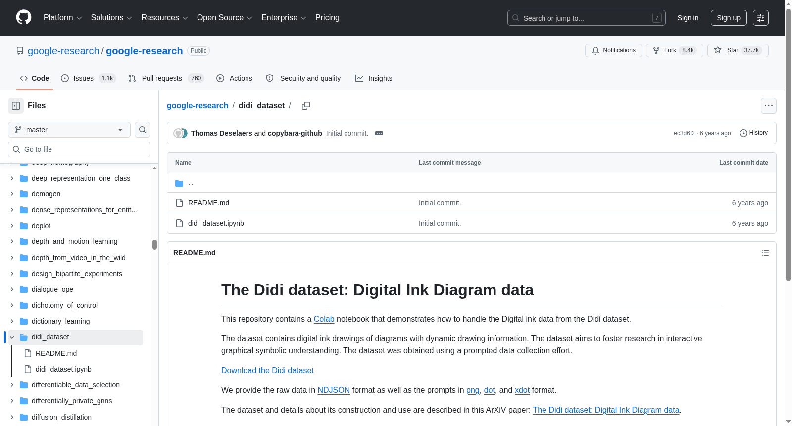Open the NDJSON format link
This screenshot has height=426, width=792.
[x=334, y=390]
